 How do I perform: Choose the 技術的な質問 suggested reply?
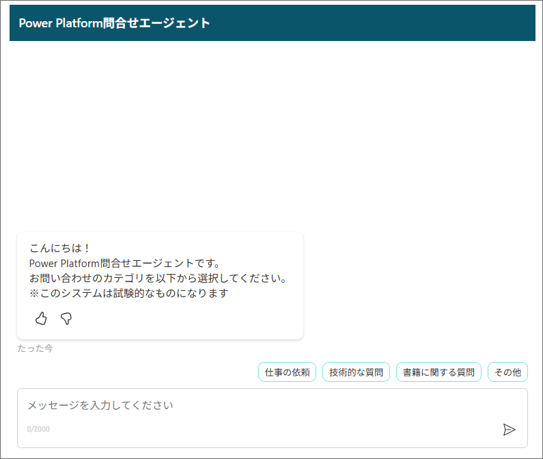pyautogui.click(x=356, y=372)
